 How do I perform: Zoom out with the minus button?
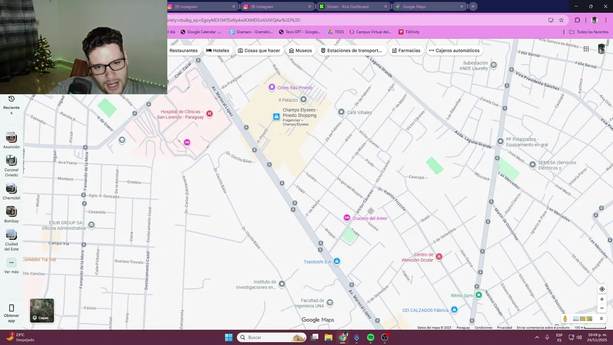tap(602, 308)
